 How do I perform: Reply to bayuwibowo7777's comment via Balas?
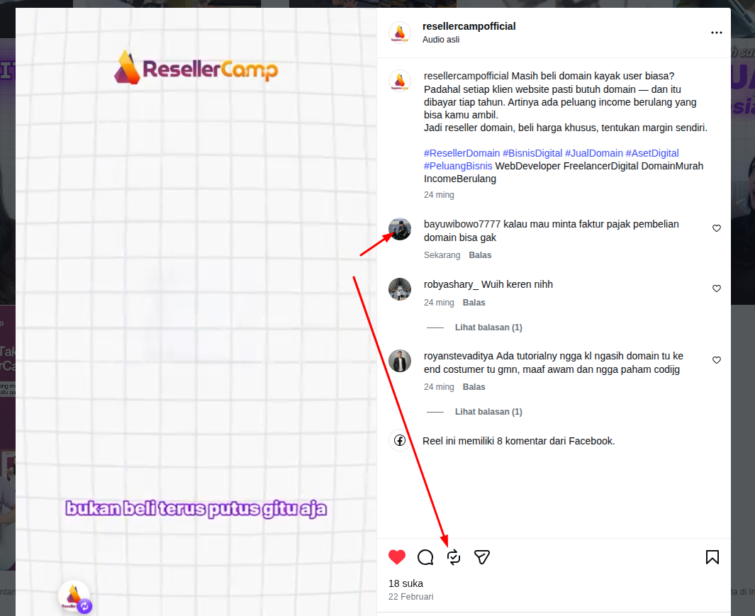[480, 254]
